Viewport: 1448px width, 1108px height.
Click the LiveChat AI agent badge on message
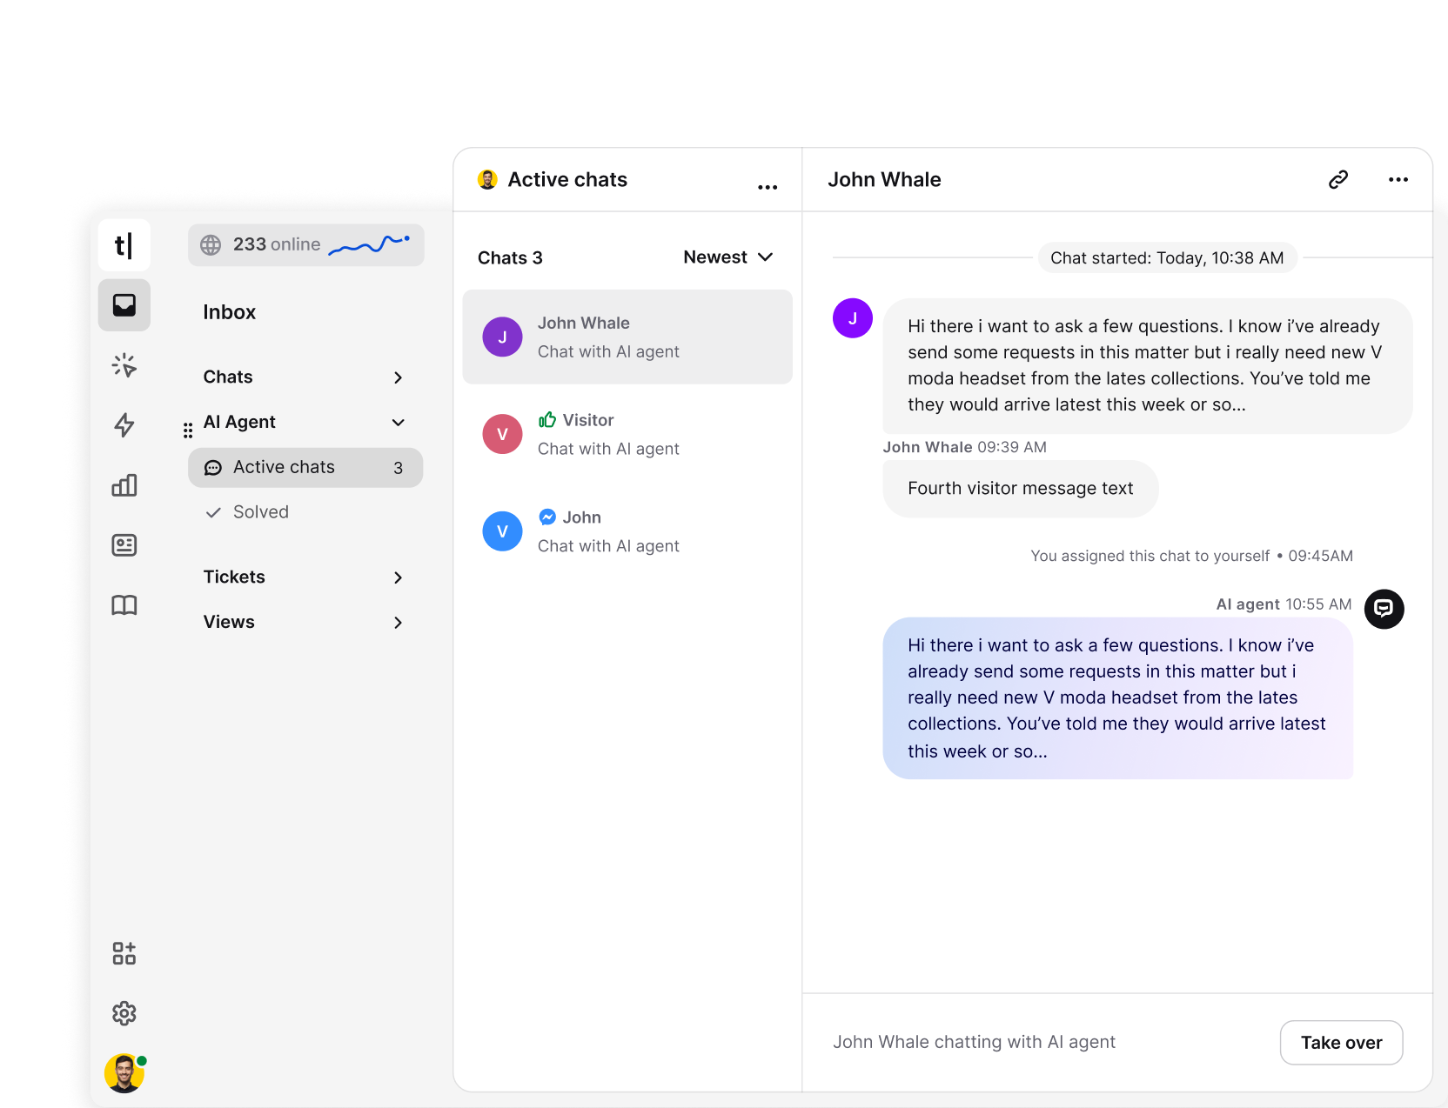(x=1384, y=609)
